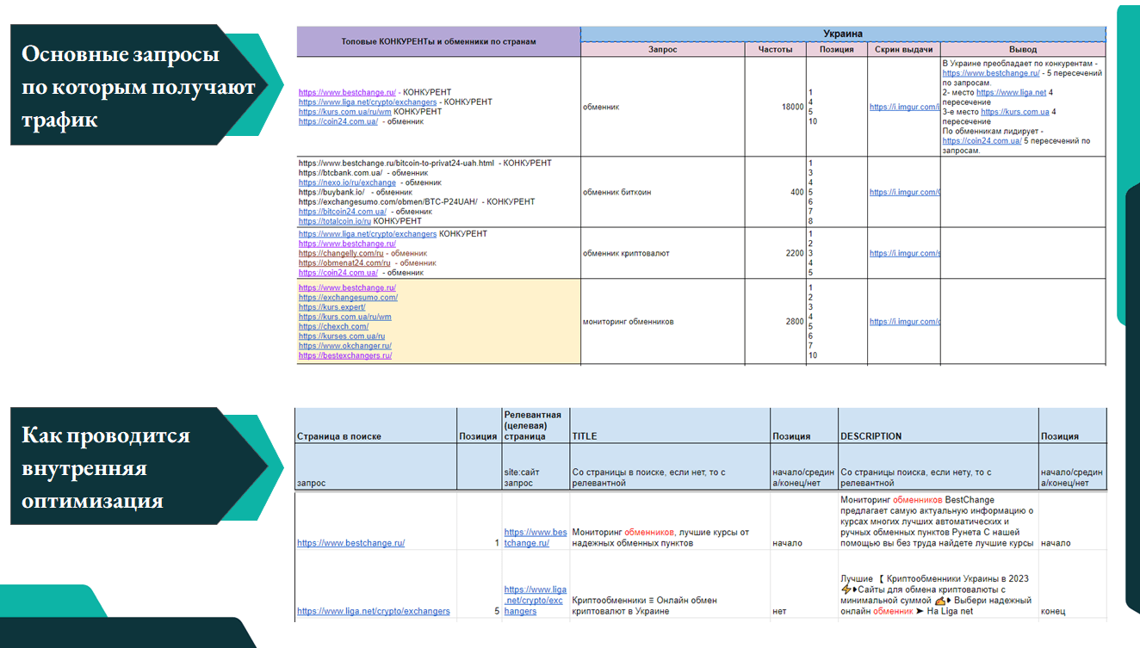Select the обменник криптовалют query cell
The width and height of the screenshot is (1140, 648).
tap(663, 253)
